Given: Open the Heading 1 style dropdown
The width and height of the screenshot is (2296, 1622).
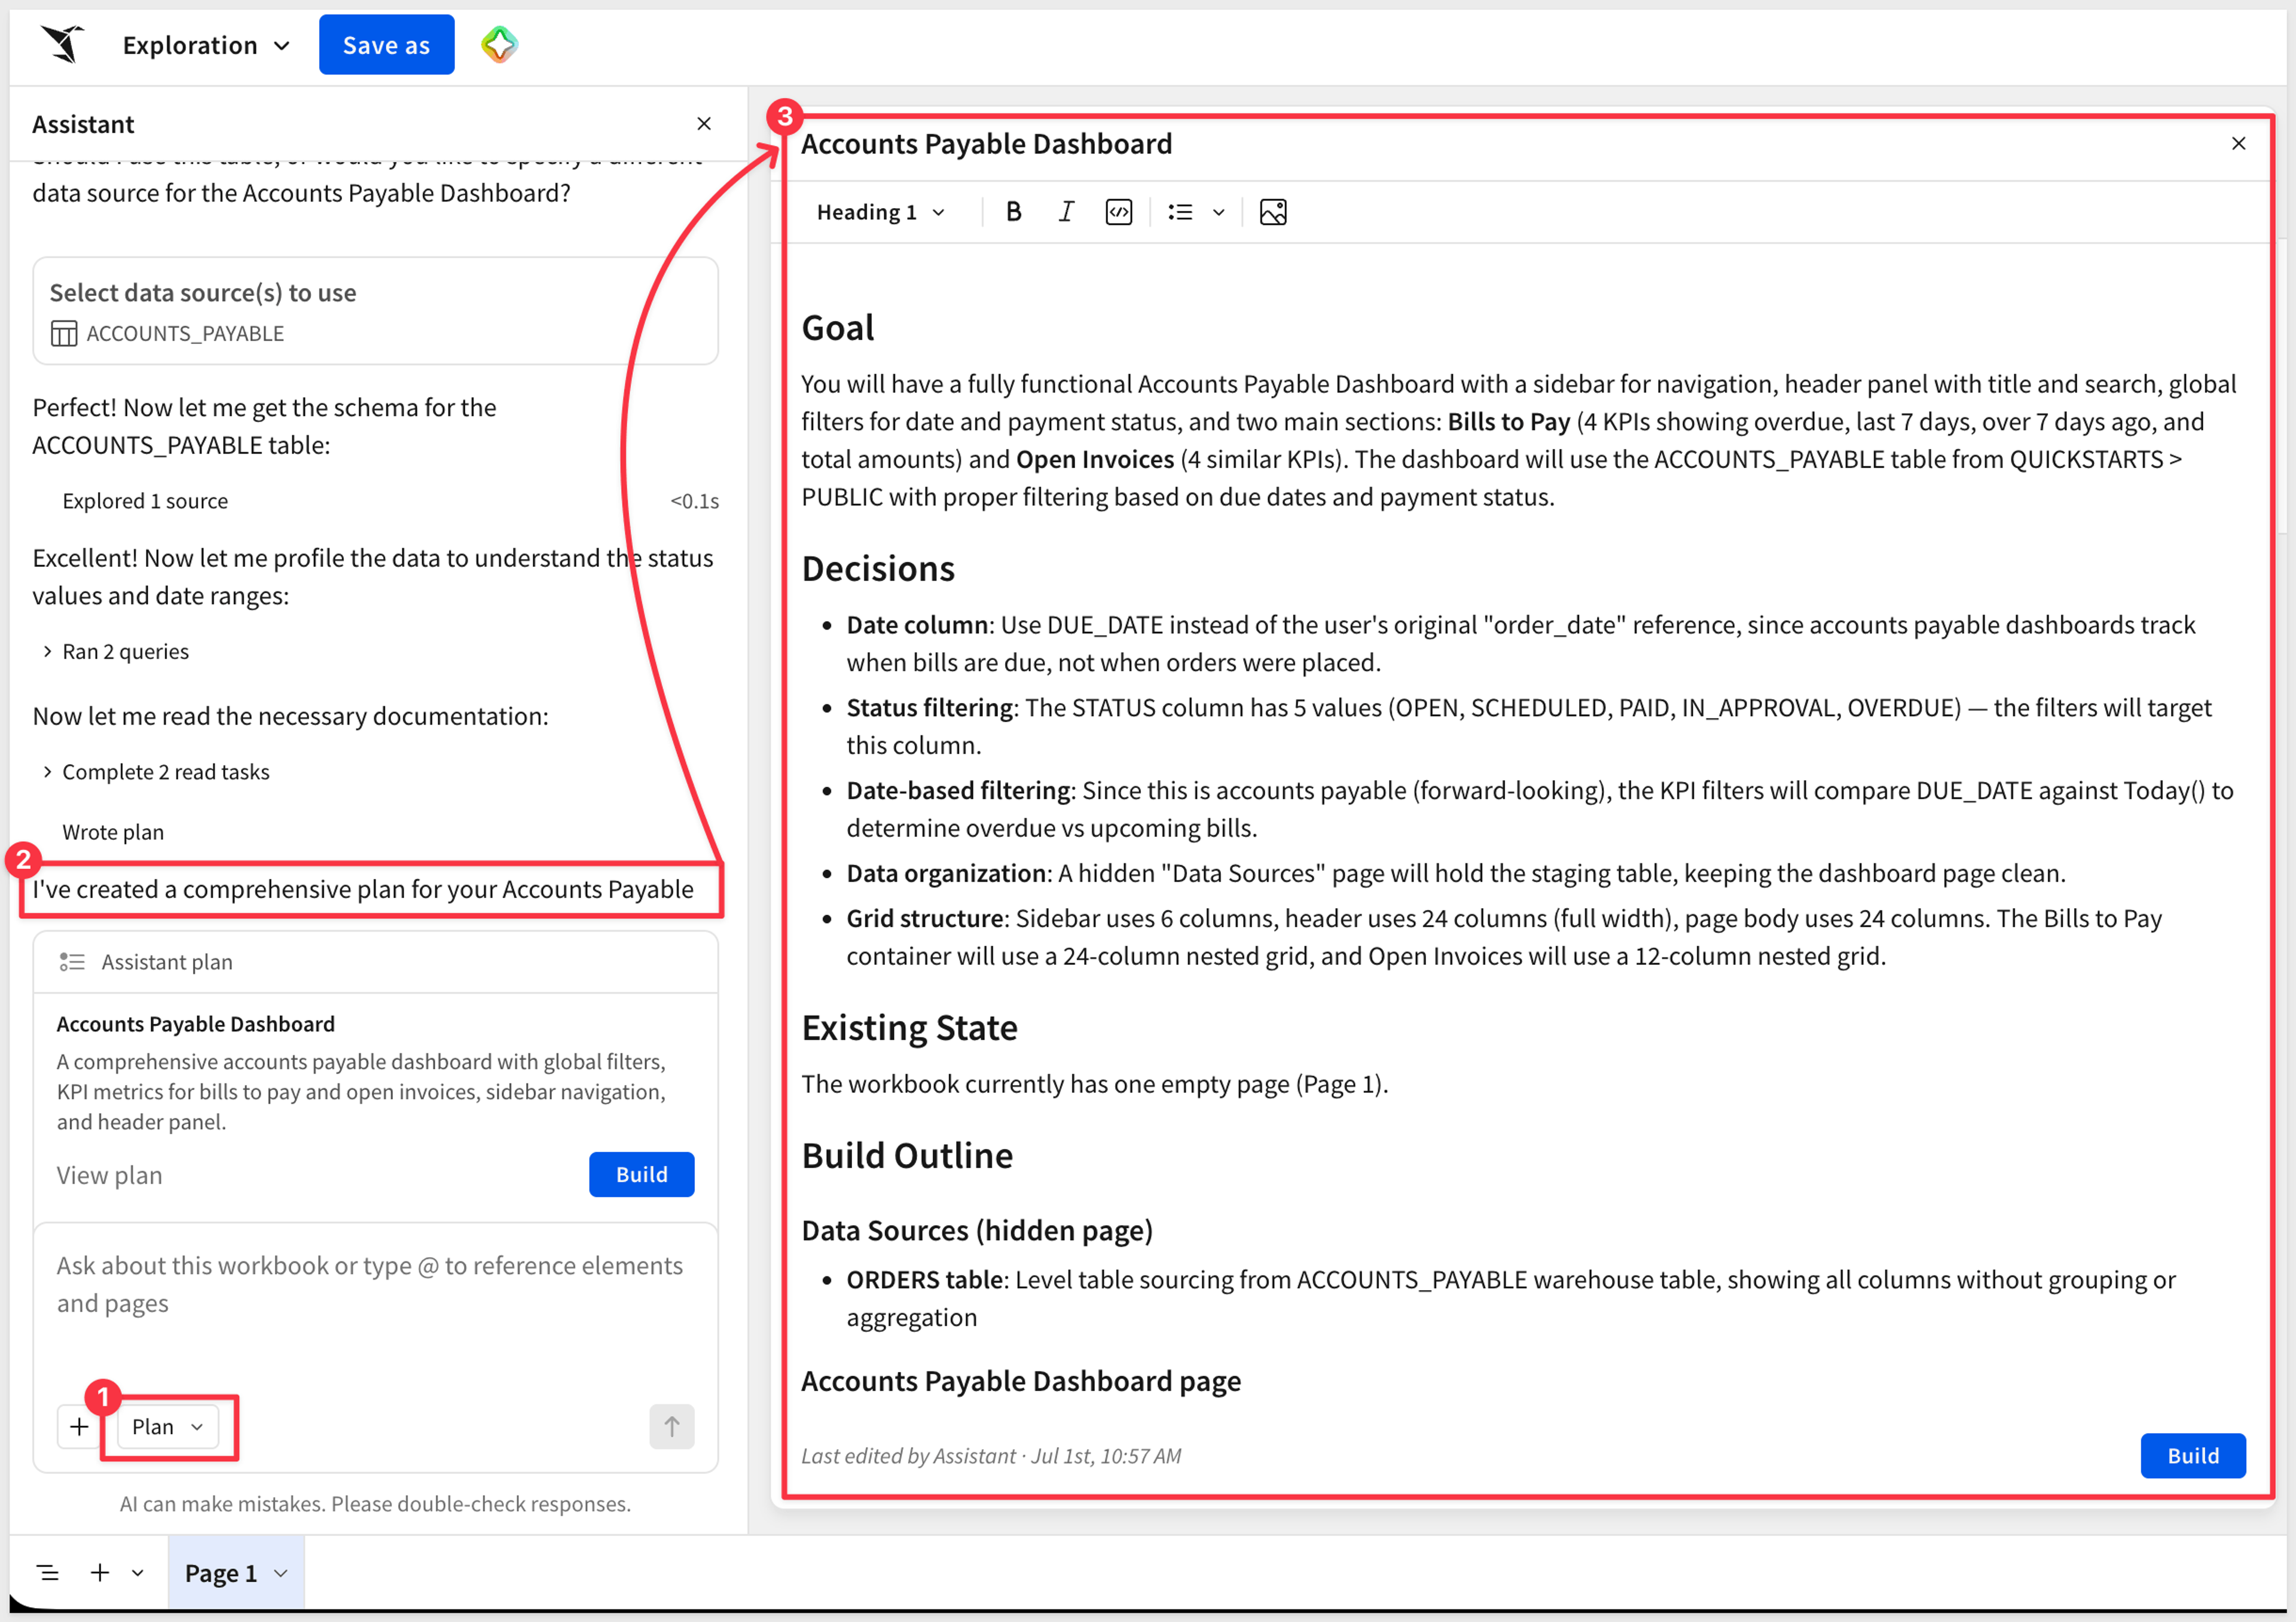Looking at the screenshot, I should pyautogui.click(x=880, y=212).
